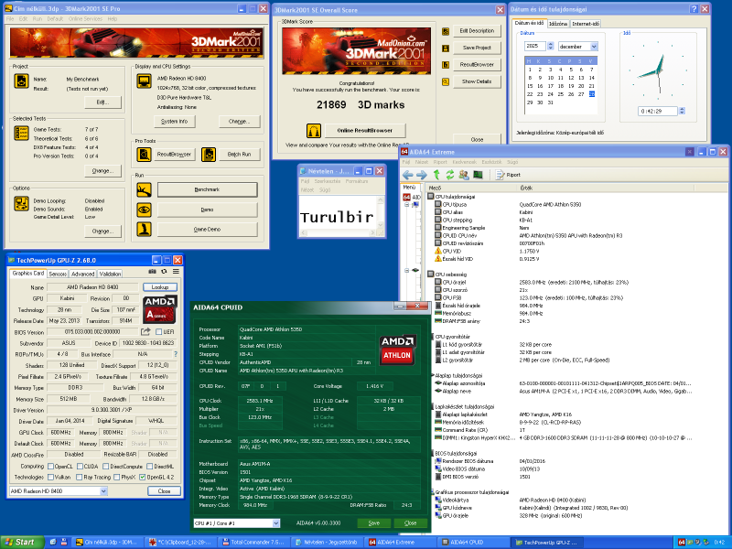Click the Benchmark button in 3DMark
Image resolution: width=732 pixels, height=549 pixels.
(207, 189)
